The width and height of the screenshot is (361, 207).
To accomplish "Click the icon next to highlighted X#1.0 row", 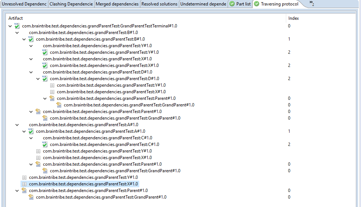I will [24, 184].
